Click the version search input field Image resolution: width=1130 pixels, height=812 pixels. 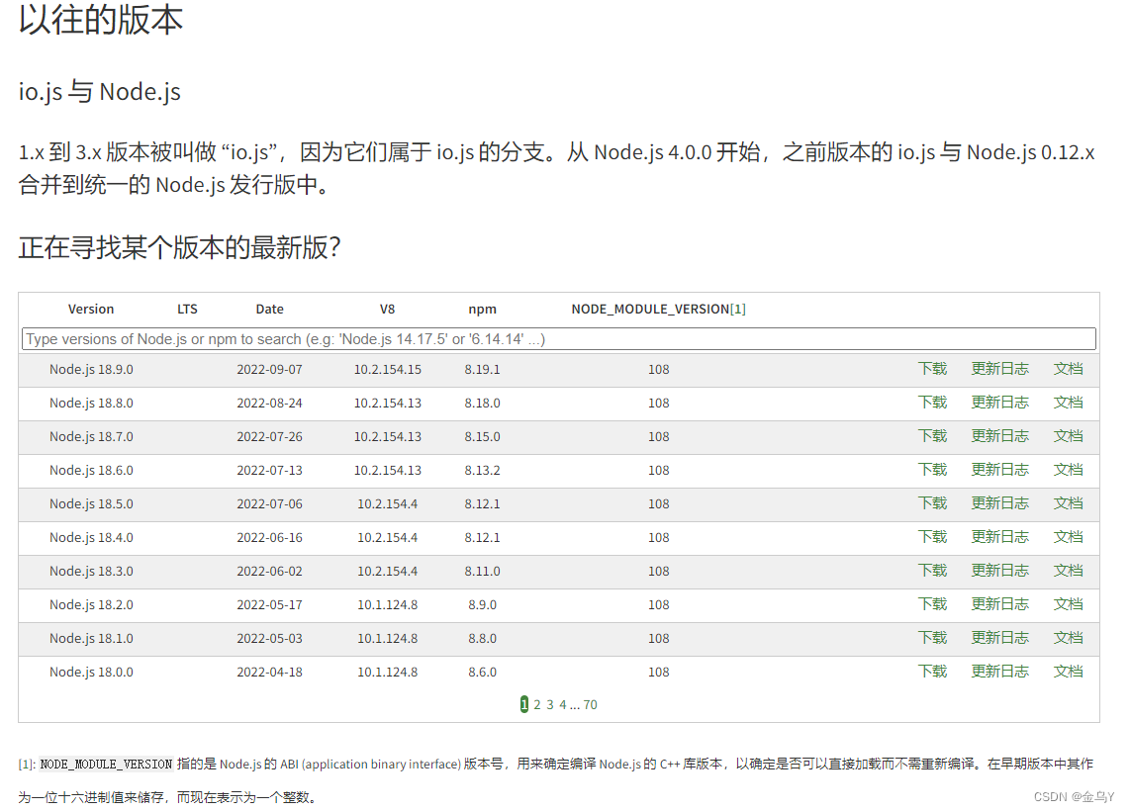click(558, 338)
